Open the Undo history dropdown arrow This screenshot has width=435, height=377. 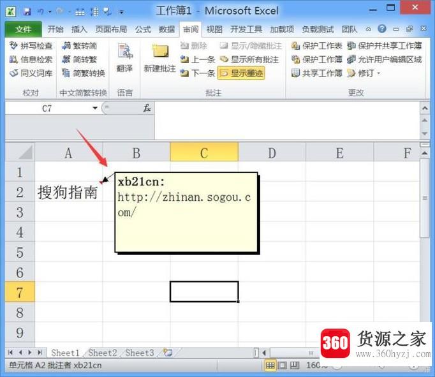[50, 11]
